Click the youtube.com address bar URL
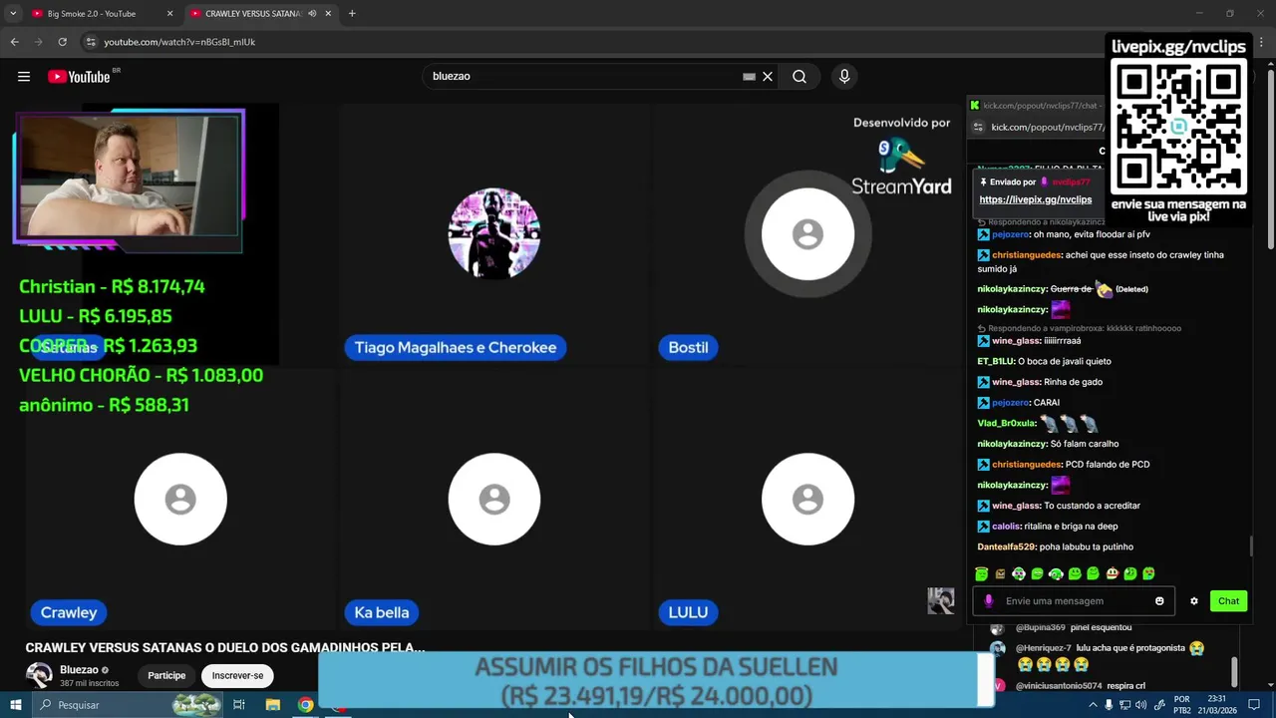This screenshot has height=718, width=1276. pyautogui.click(x=179, y=42)
